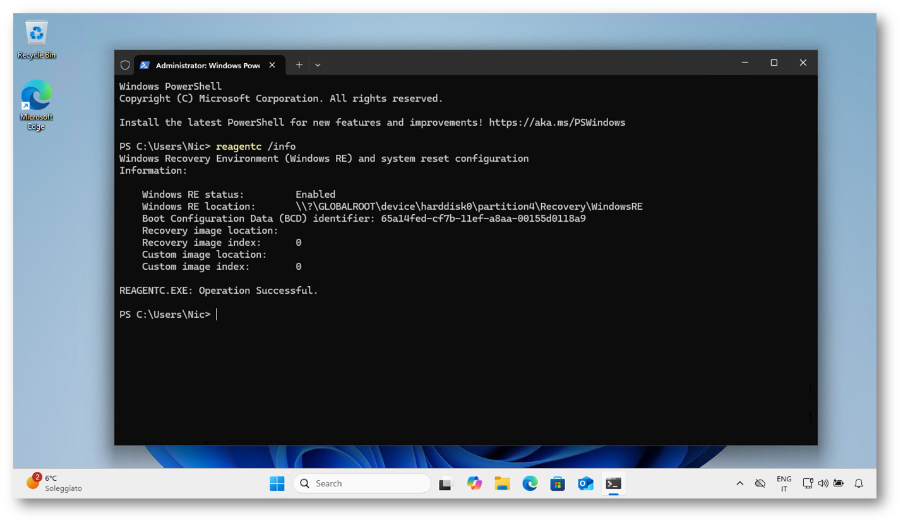Launch Microsoft Edge from the desktop shortcut
Viewport: 903px width, 525px height.
[37, 105]
